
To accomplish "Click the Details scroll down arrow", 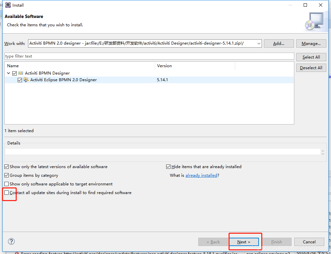I will click(x=323, y=153).
